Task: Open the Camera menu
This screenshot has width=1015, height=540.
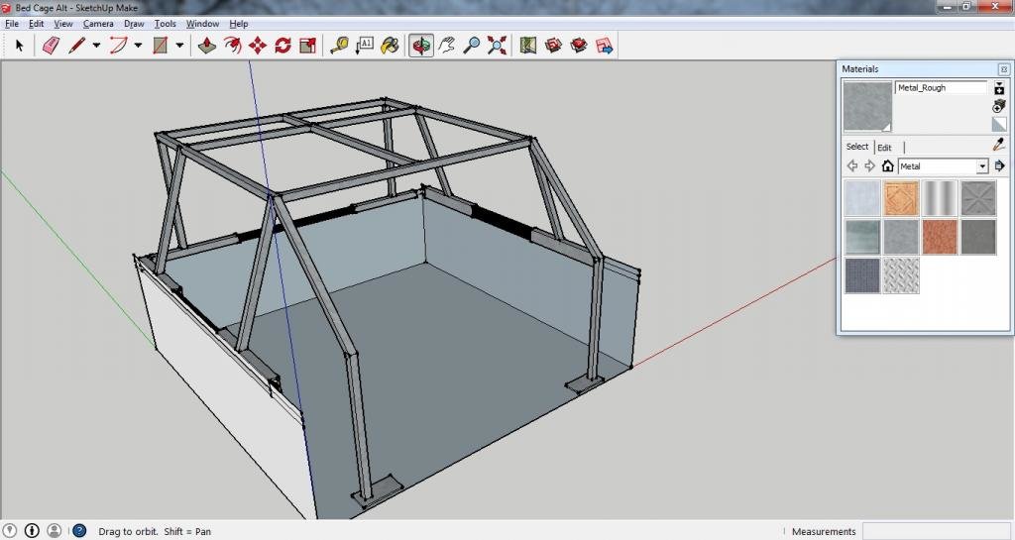Action: 98,23
